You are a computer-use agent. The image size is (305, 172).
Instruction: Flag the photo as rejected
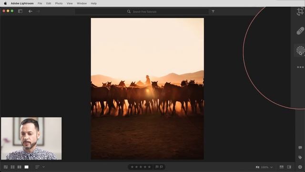162,167
